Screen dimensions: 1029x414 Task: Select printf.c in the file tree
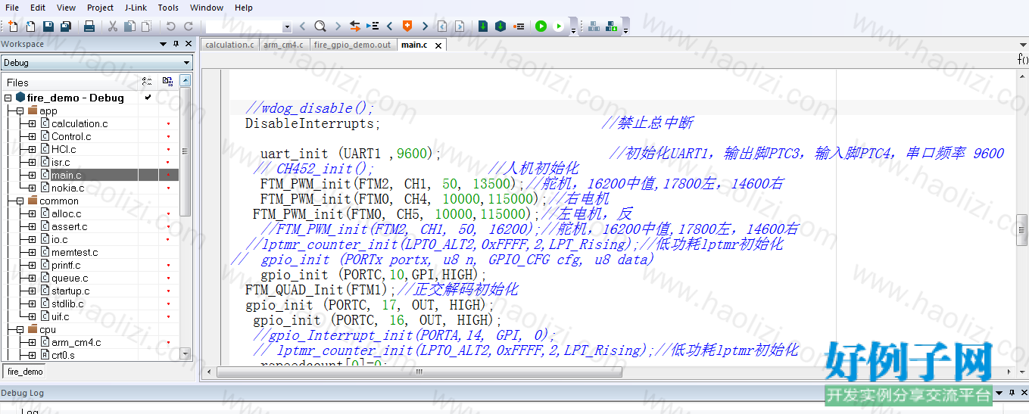66,265
